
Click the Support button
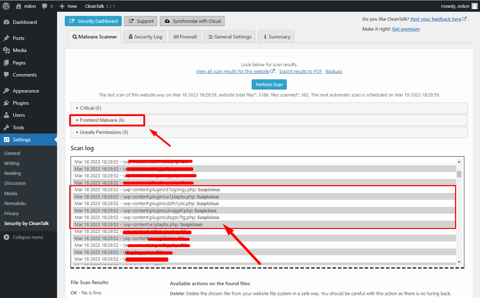[x=141, y=21]
